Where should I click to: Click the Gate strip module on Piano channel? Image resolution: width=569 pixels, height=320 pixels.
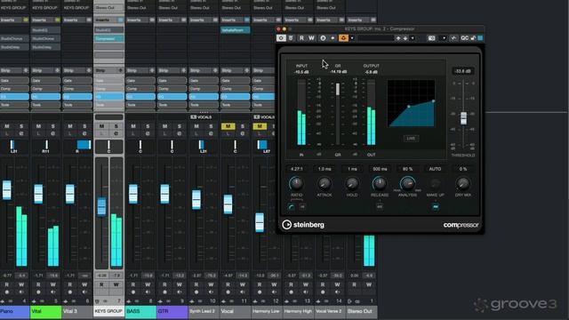(14, 81)
